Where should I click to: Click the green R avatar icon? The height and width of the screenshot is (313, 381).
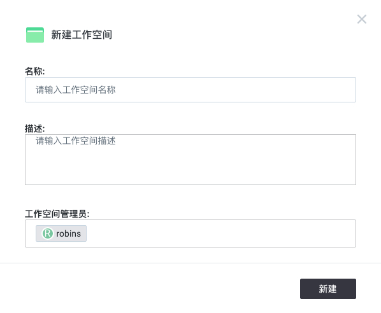click(x=48, y=233)
